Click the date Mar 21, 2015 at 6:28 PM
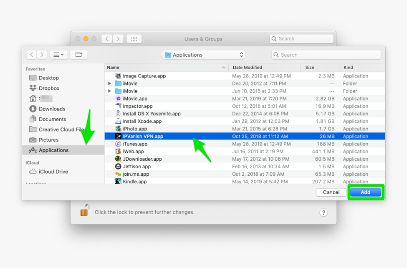This screenshot has width=407, height=268. click(259, 129)
